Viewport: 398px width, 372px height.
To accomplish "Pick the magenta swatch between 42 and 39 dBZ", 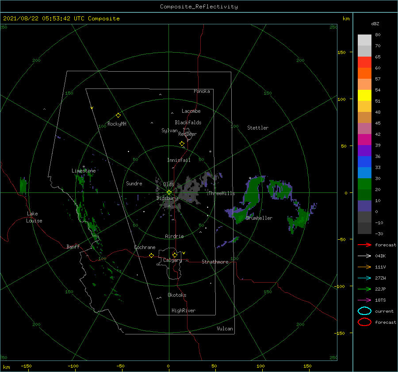I will 364,140.
